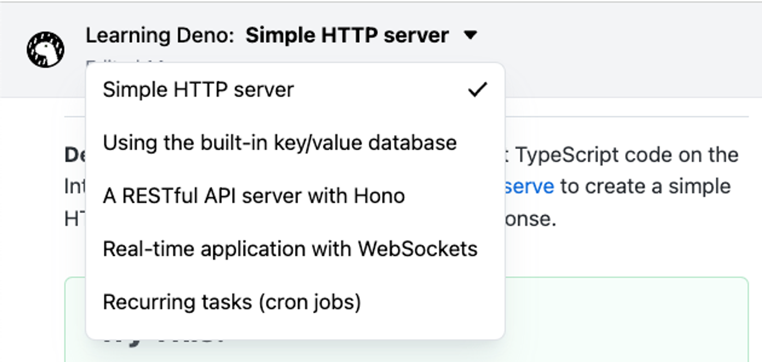Collapse the playground title dropdown caret
The image size is (762, 362).
(471, 35)
